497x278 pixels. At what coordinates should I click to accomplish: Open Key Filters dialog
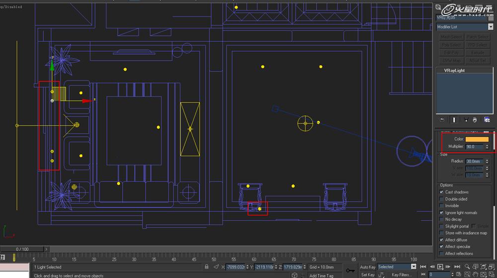[x=401, y=275]
